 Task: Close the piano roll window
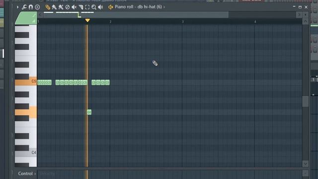[306, 7]
